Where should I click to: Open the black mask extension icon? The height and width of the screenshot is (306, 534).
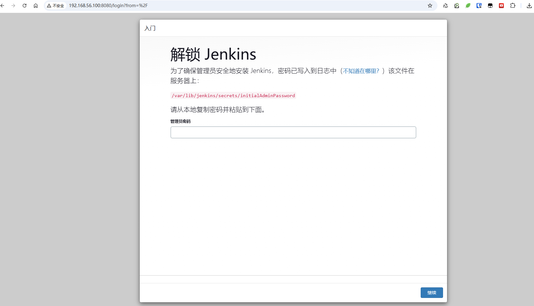pos(490,6)
